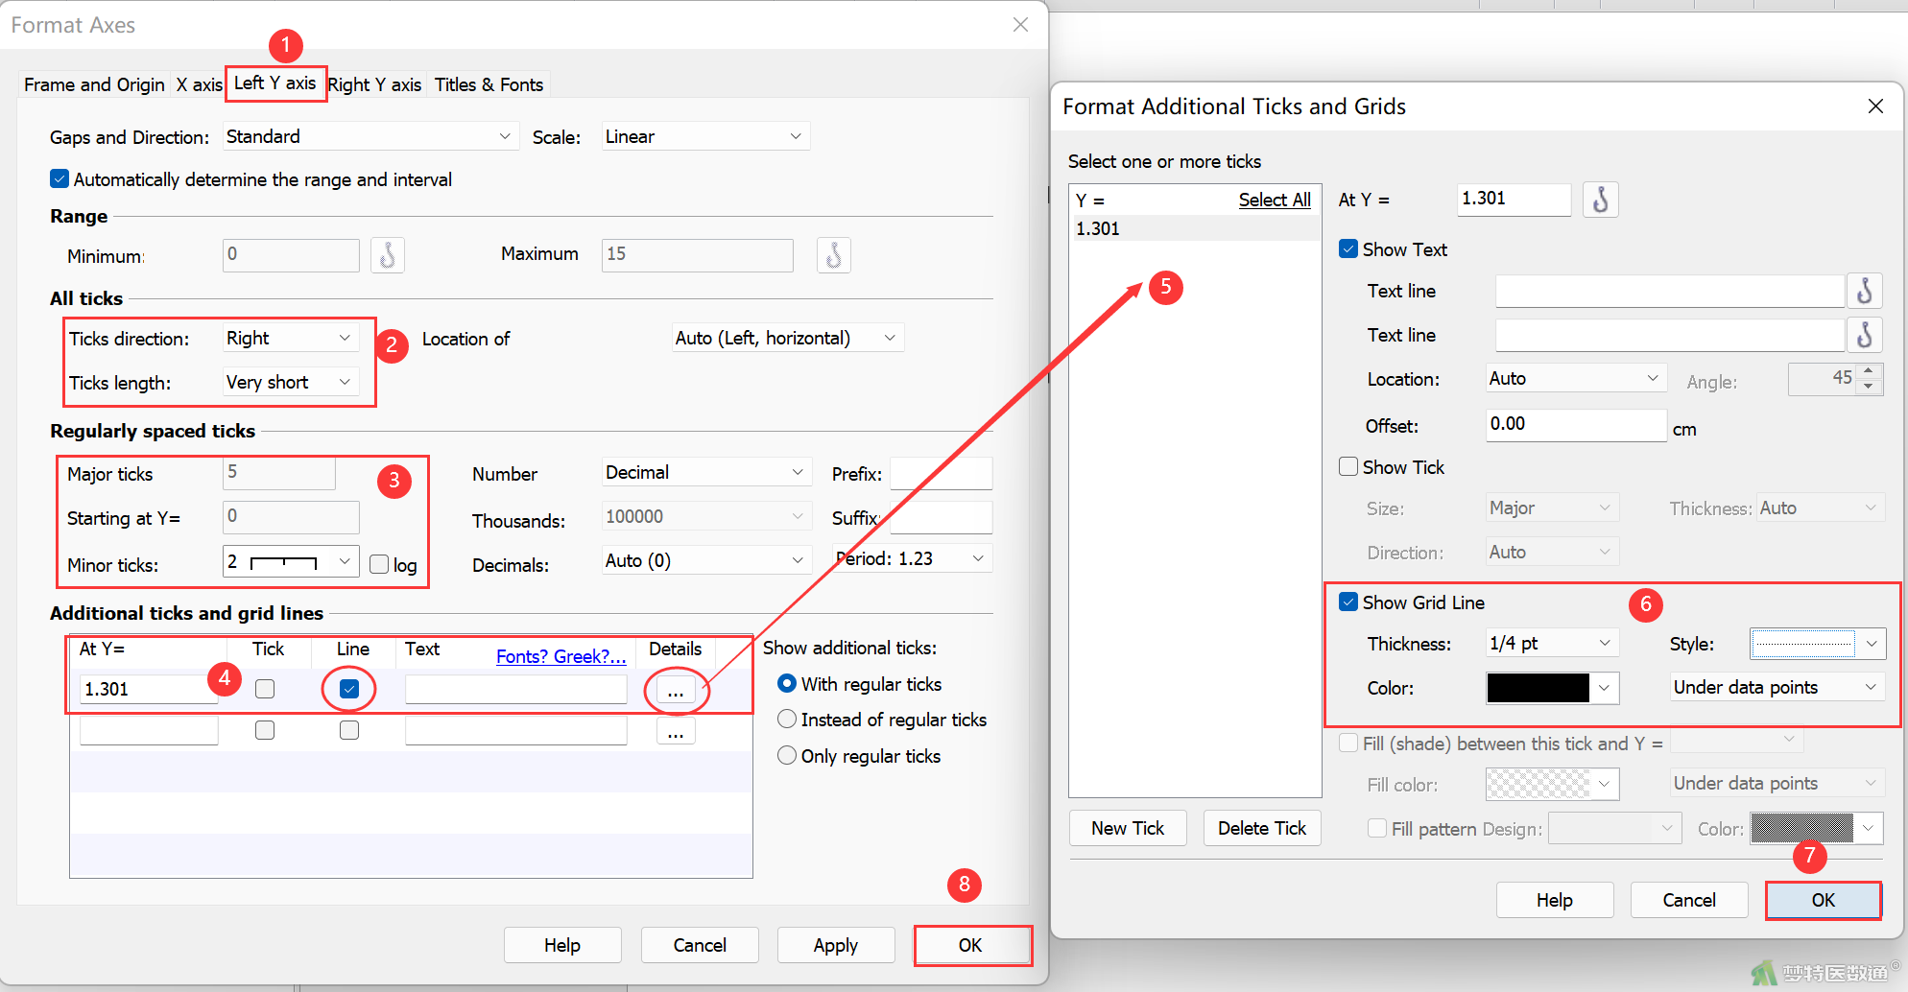Screen dimensions: 1908x992
Task: Click Fonts? Greek?... link
Action: click(560, 656)
